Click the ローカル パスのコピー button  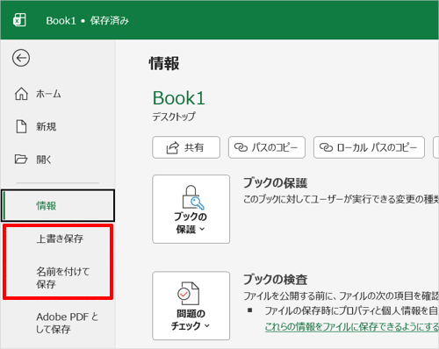tap(369, 147)
